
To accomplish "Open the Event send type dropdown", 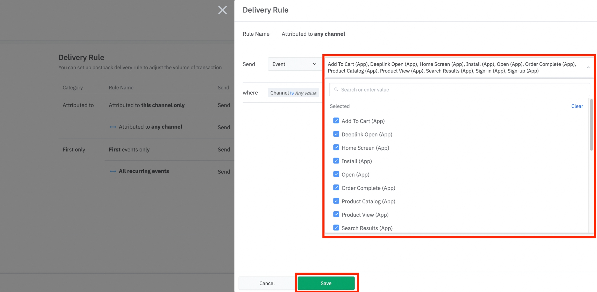I will (294, 64).
